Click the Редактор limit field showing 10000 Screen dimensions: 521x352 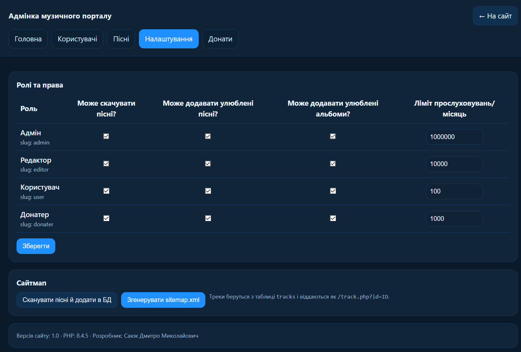(x=454, y=164)
